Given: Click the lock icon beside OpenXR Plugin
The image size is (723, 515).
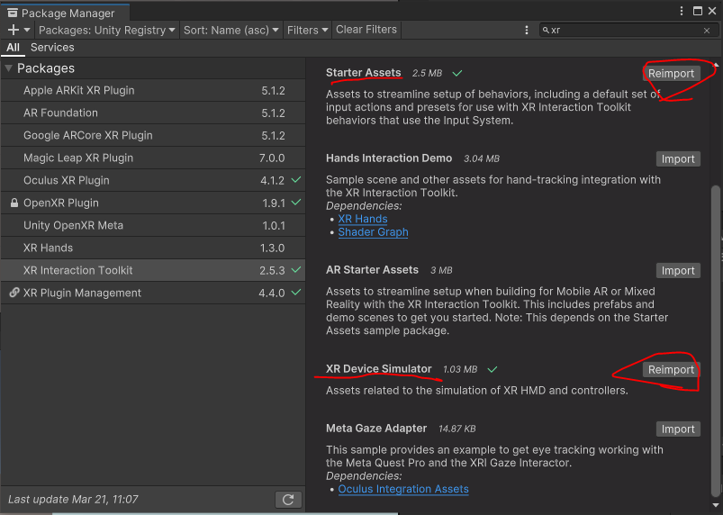Looking at the screenshot, I should (14, 203).
